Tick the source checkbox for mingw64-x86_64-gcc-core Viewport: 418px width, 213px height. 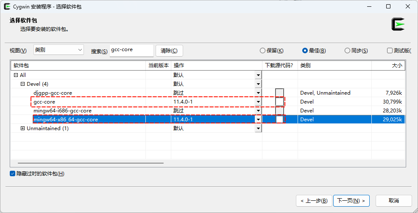coord(279,120)
